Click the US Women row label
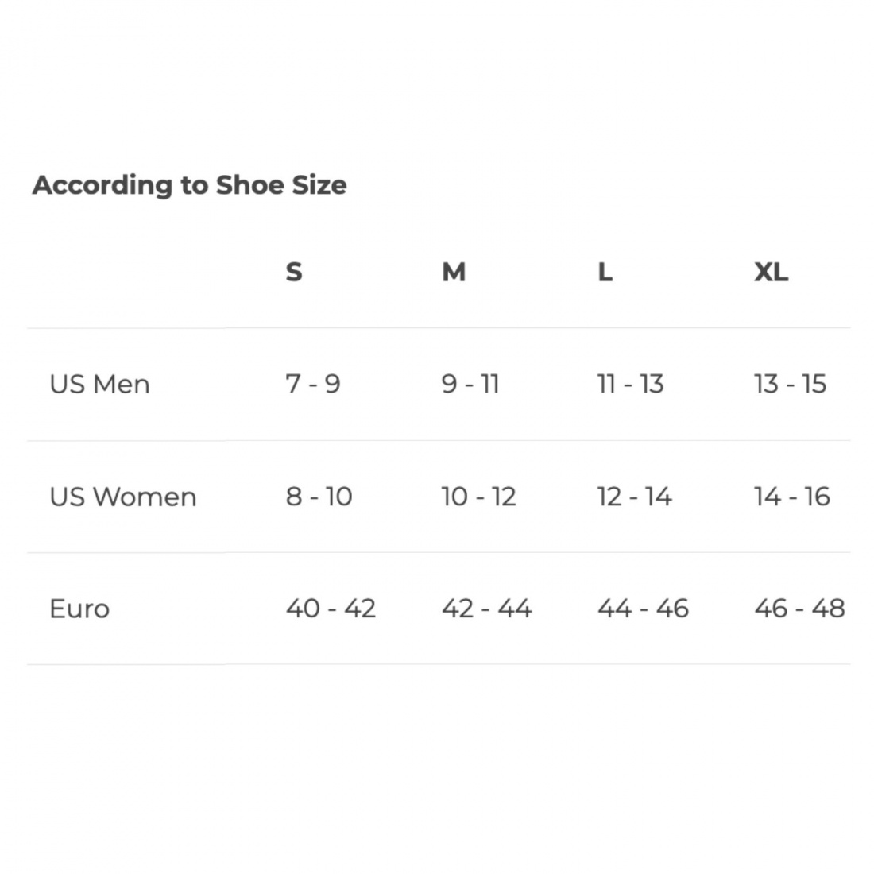Screen dimensions: 874x874 123,497
